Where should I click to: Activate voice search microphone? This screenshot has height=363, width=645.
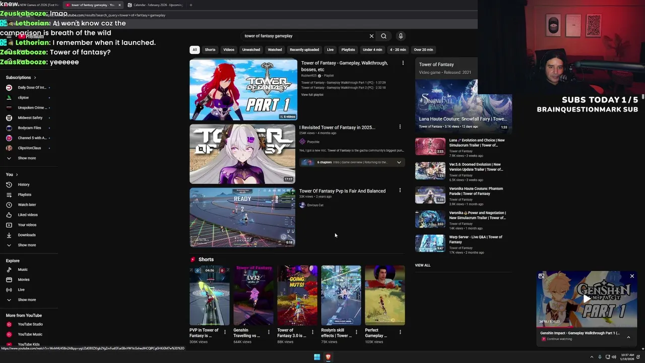coord(401,36)
